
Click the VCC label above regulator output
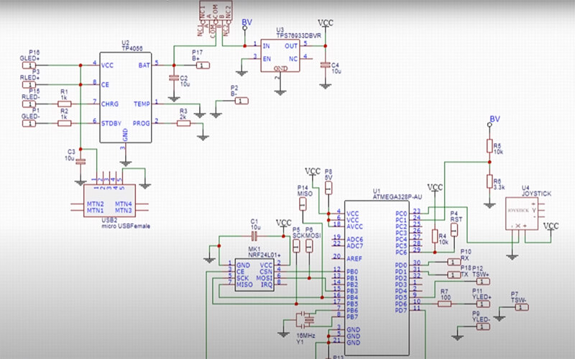pos(326,22)
